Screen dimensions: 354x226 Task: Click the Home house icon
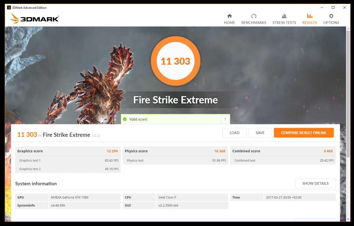[x=230, y=16]
